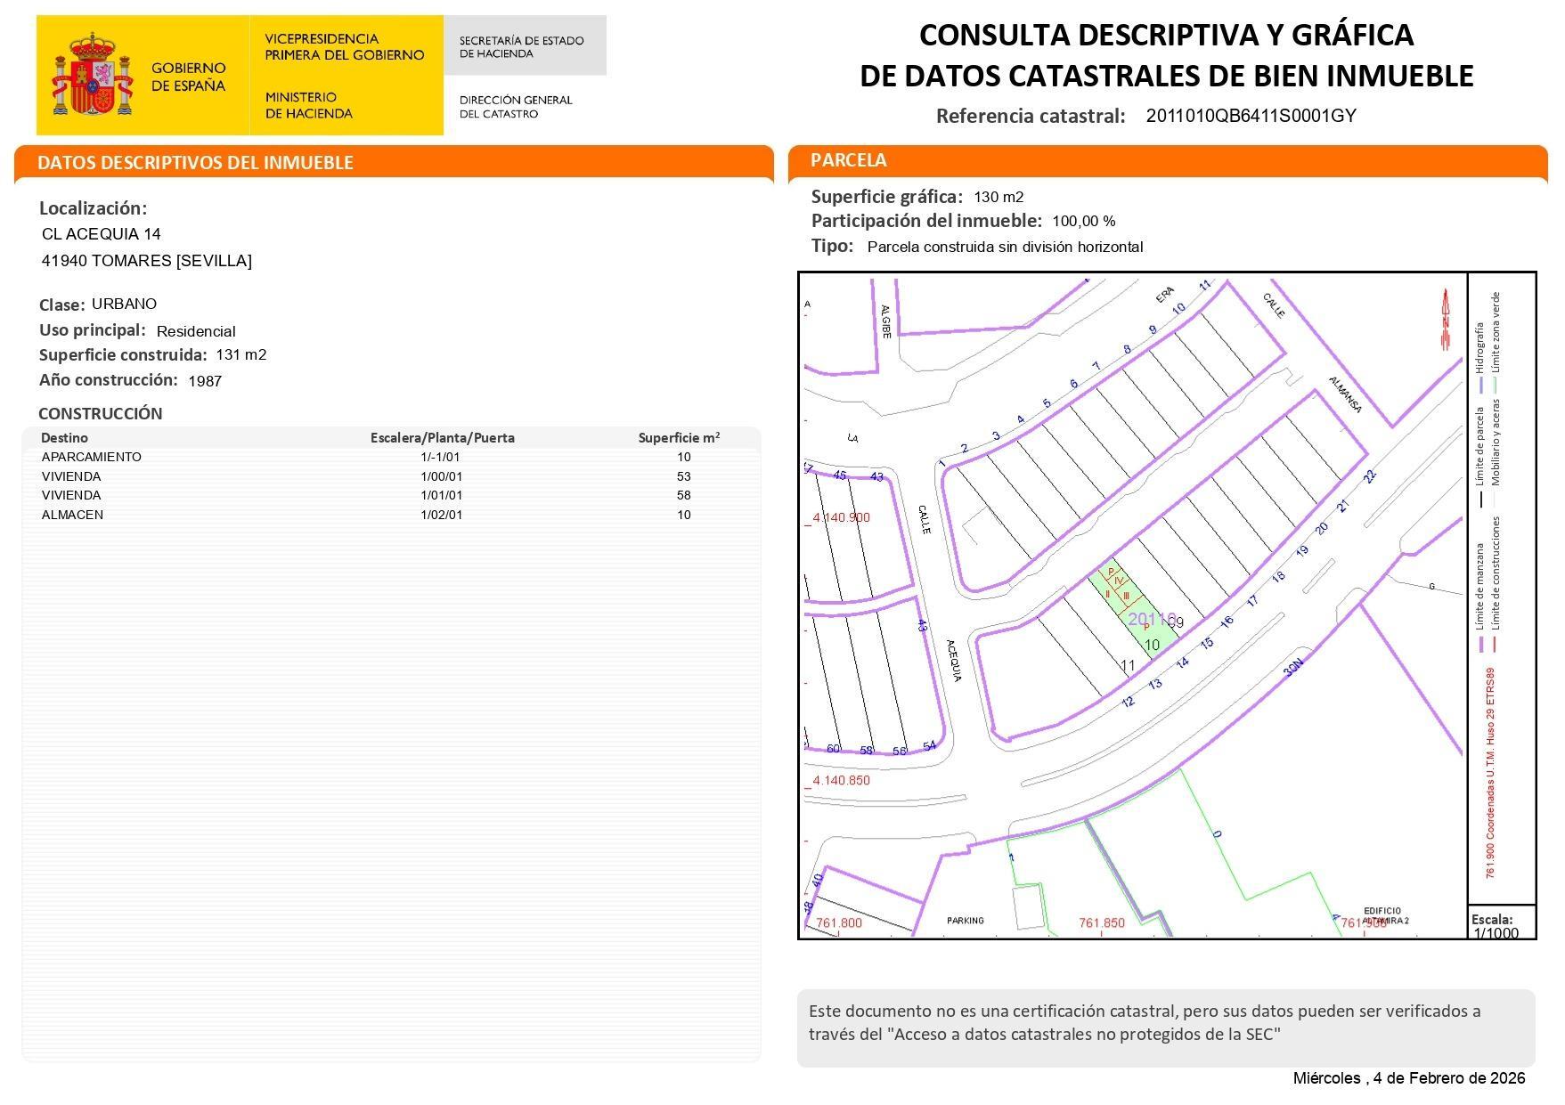
Task: Select the Superficie m2 column header
Action: click(x=680, y=438)
